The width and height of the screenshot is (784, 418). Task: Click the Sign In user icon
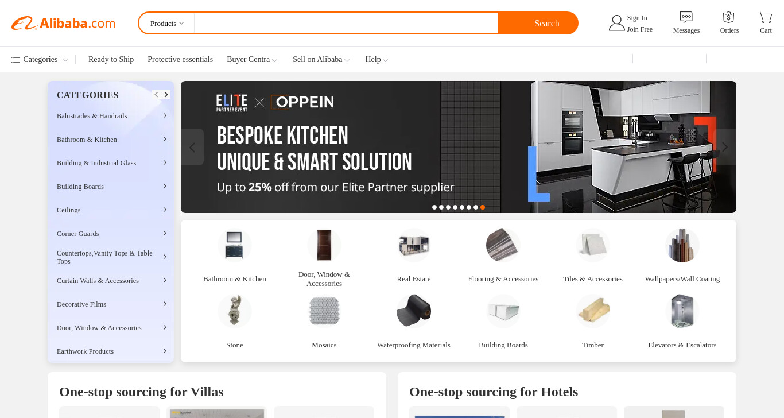pos(616,23)
